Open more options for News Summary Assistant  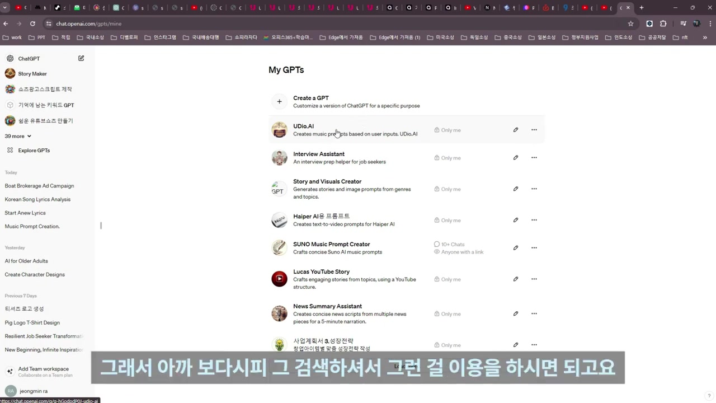(x=534, y=313)
